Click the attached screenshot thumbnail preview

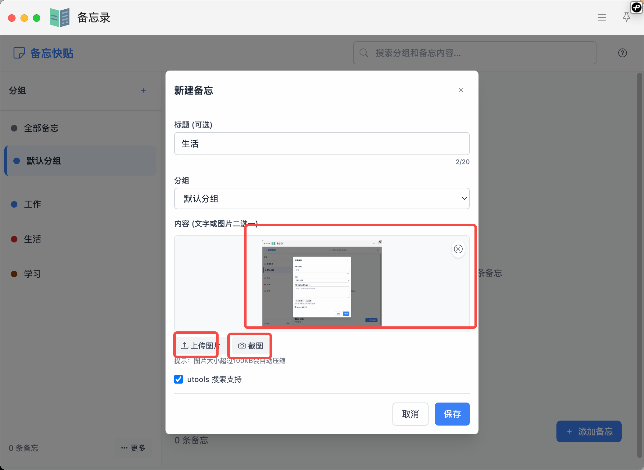[x=322, y=283]
